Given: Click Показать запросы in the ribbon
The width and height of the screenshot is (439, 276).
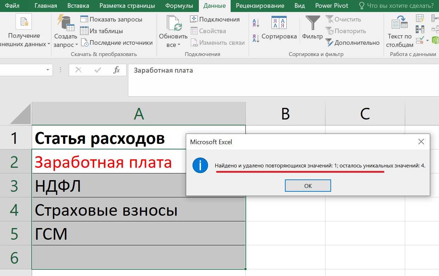Looking at the screenshot, I should coord(111,19).
